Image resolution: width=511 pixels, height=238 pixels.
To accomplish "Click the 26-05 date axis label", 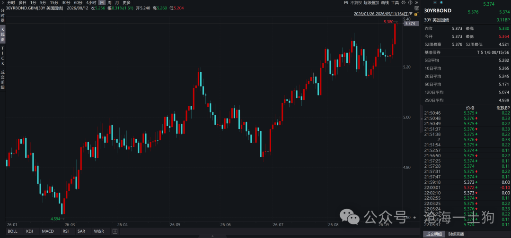I will pos(175,225).
